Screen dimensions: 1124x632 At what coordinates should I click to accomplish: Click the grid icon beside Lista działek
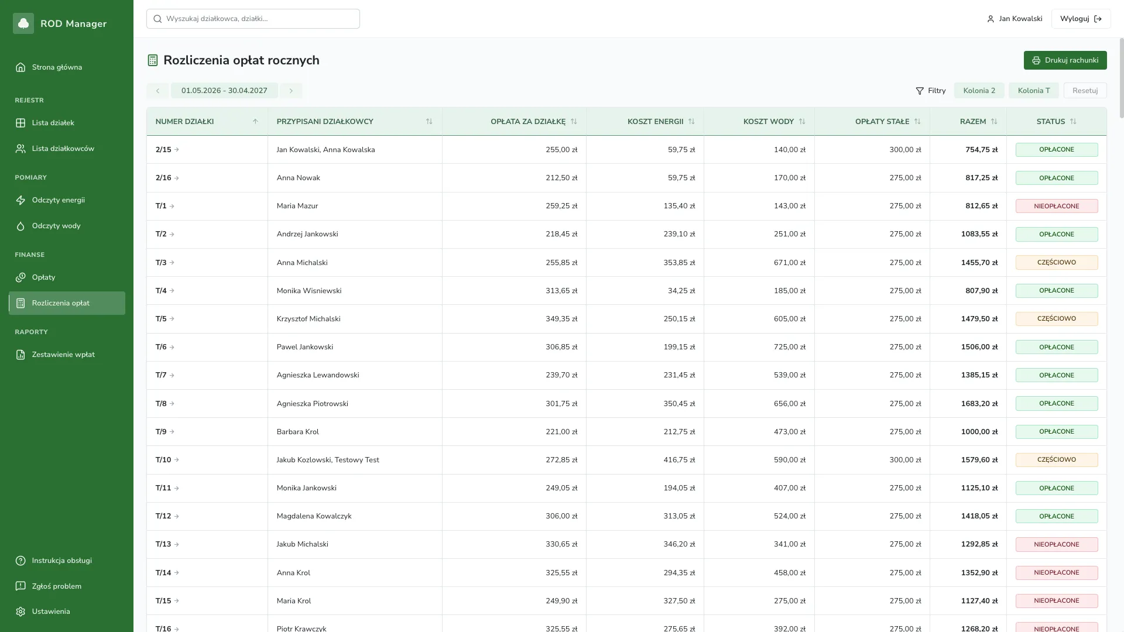pyautogui.click(x=20, y=123)
